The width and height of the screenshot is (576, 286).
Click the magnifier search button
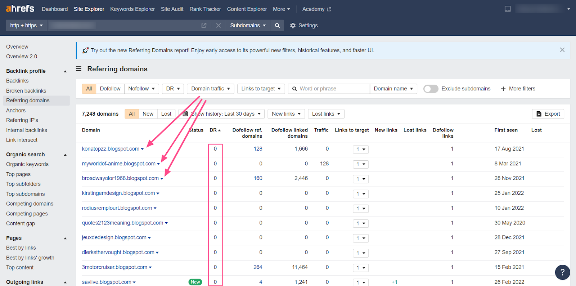(277, 25)
